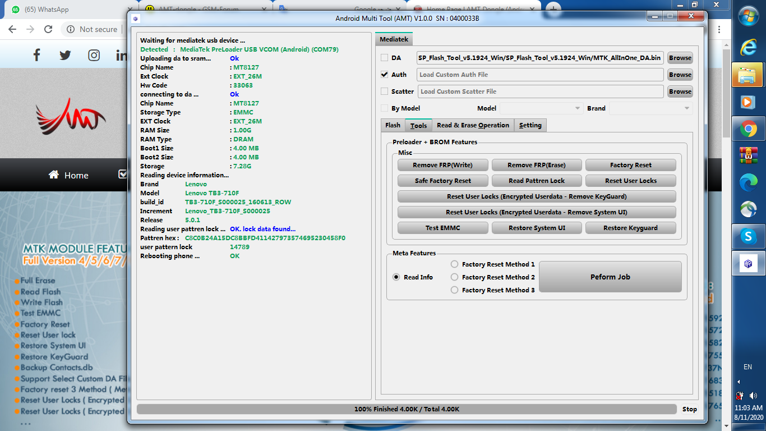This screenshot has width=766, height=431.
Task: Click the Restore Keyguard button
Action: pyautogui.click(x=631, y=228)
